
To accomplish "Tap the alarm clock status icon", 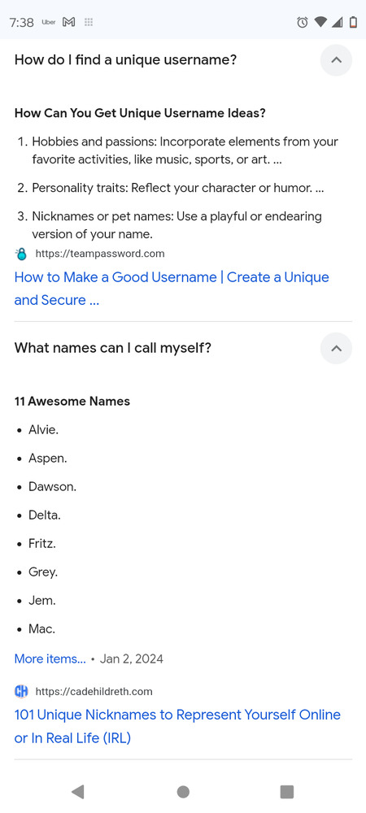I will point(303,22).
